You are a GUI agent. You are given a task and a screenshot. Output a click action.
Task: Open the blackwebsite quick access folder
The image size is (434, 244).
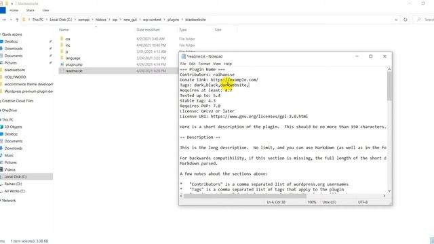tap(15, 70)
